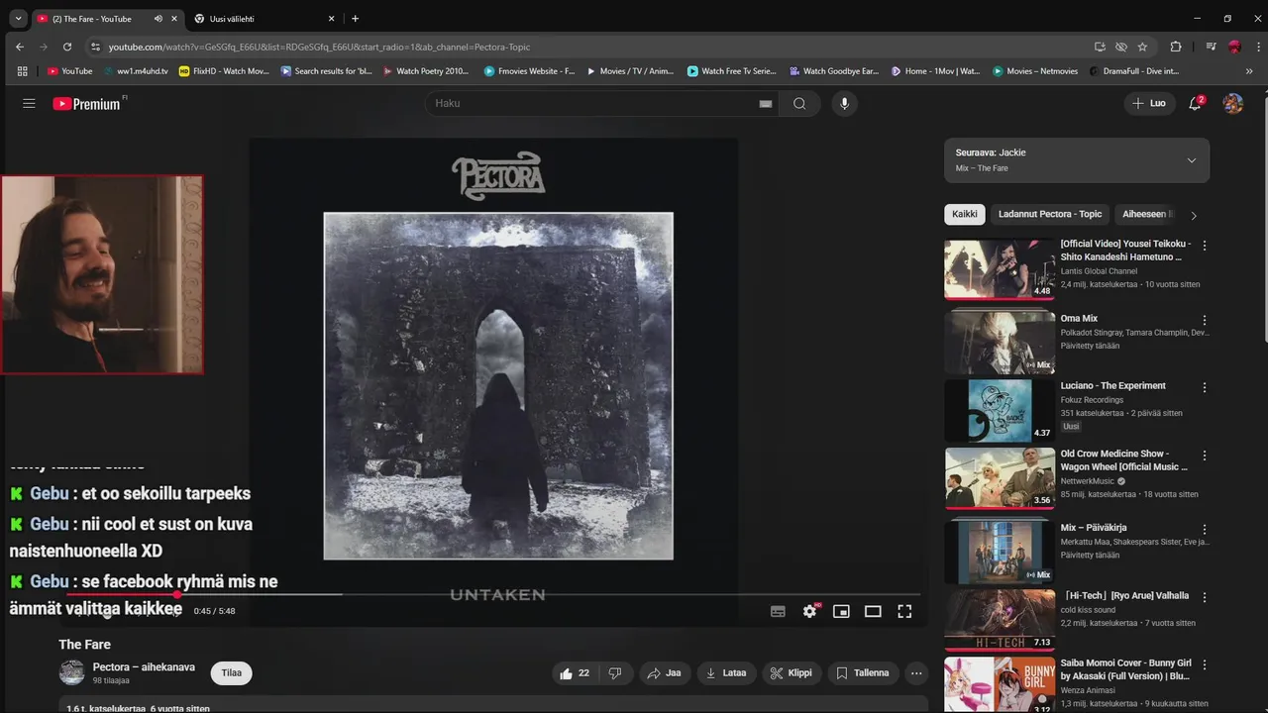
Task: Like the video The Fare
Action: tap(575, 673)
